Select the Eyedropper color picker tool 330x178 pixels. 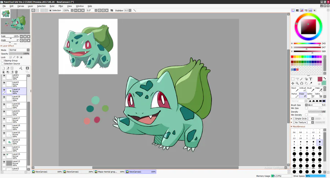311,83
